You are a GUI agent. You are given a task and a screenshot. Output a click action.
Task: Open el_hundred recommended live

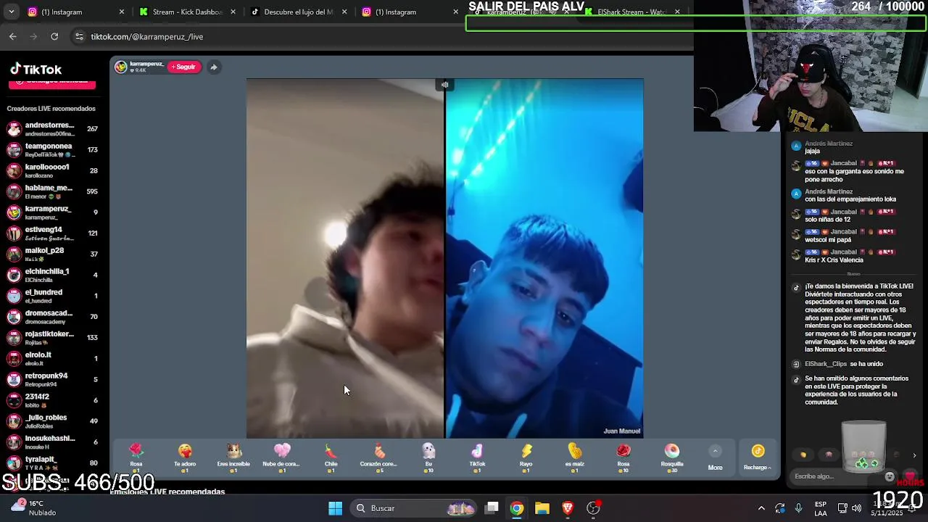pos(52,296)
